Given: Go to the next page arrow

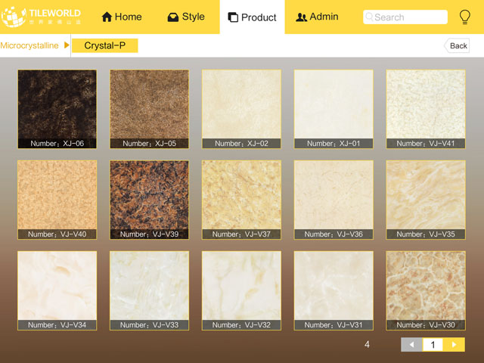Looking at the screenshot, I should pos(454,345).
